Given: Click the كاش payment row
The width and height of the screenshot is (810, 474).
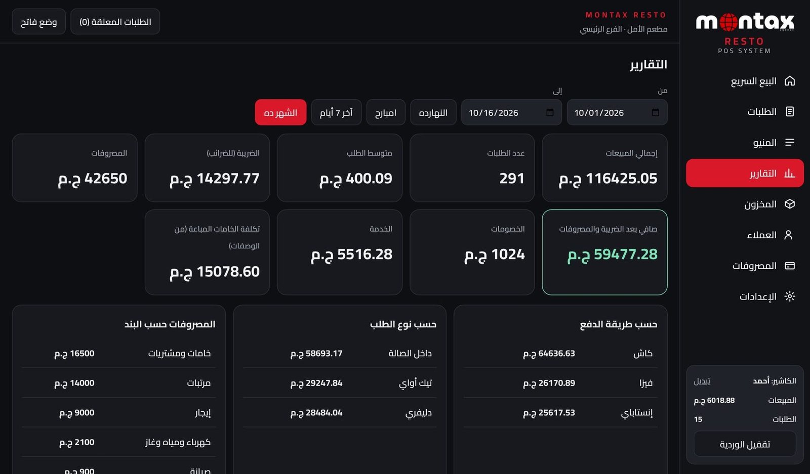Looking at the screenshot, I should [x=560, y=353].
